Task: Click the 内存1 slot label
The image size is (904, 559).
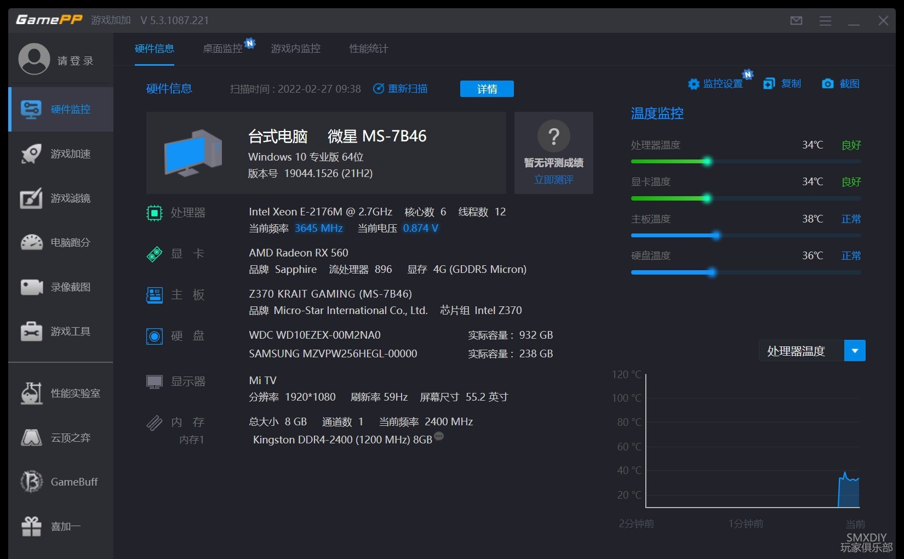Action: coord(192,440)
